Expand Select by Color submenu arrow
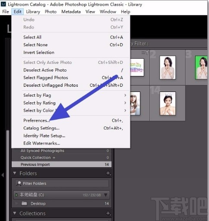This screenshot has width=209, height=221. point(125,110)
